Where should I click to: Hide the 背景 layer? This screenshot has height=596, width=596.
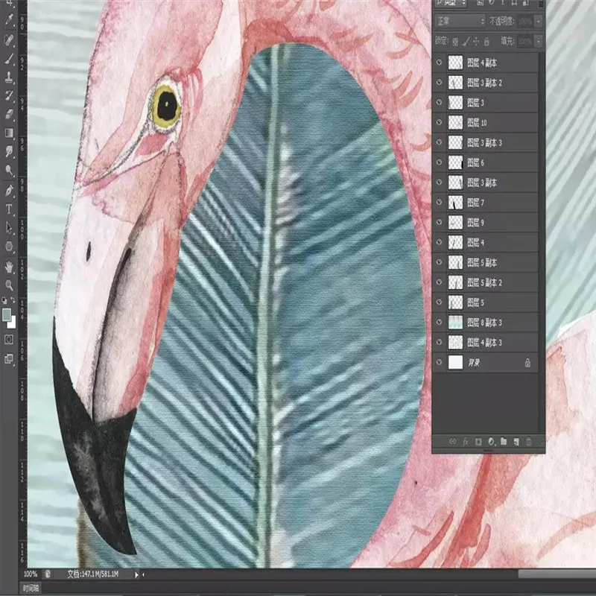coord(440,362)
